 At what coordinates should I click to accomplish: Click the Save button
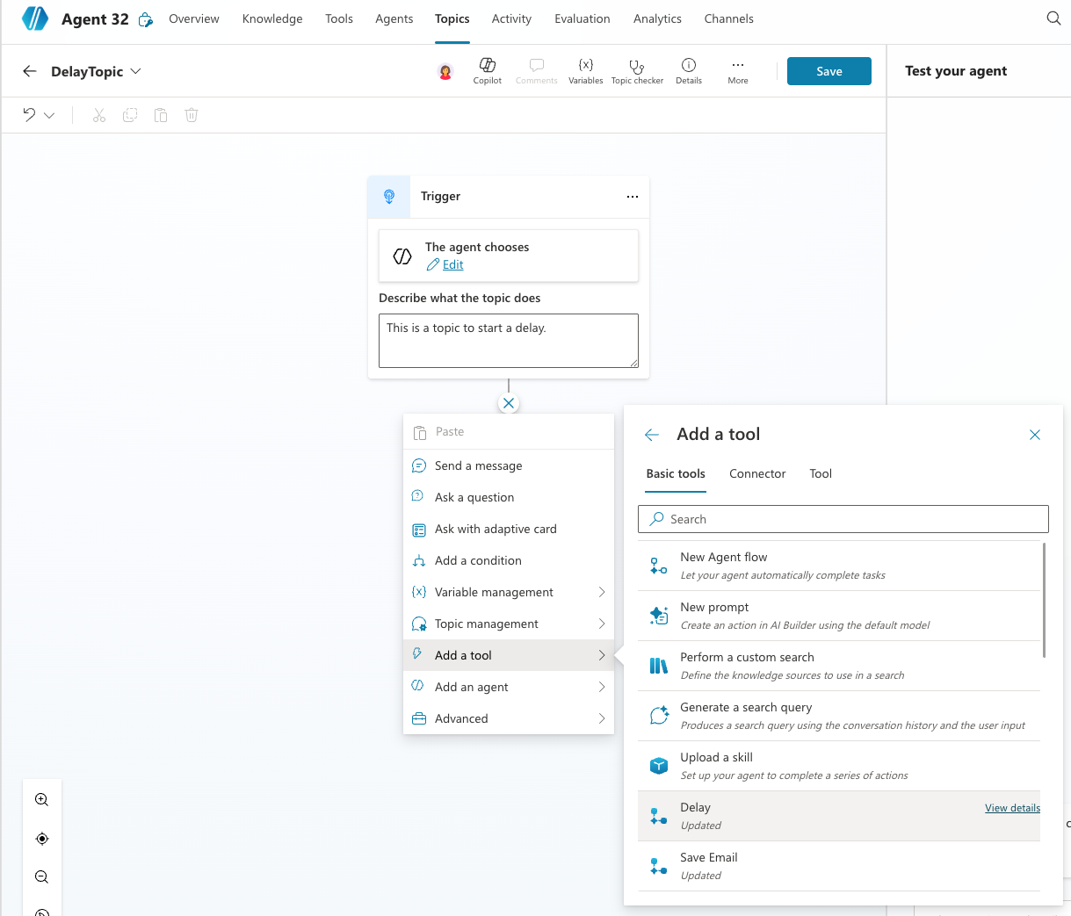click(829, 71)
